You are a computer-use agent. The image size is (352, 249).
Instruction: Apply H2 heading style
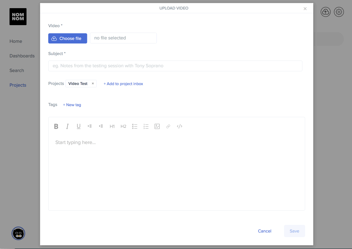click(123, 126)
